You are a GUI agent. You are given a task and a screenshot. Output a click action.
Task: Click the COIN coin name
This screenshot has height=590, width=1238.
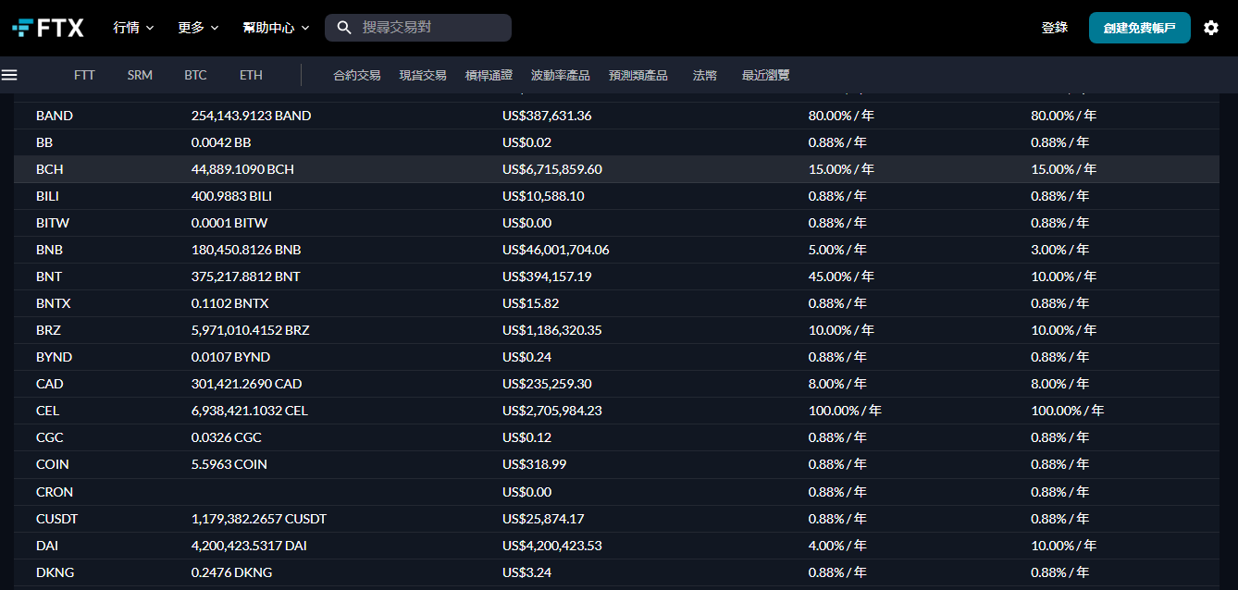53,464
